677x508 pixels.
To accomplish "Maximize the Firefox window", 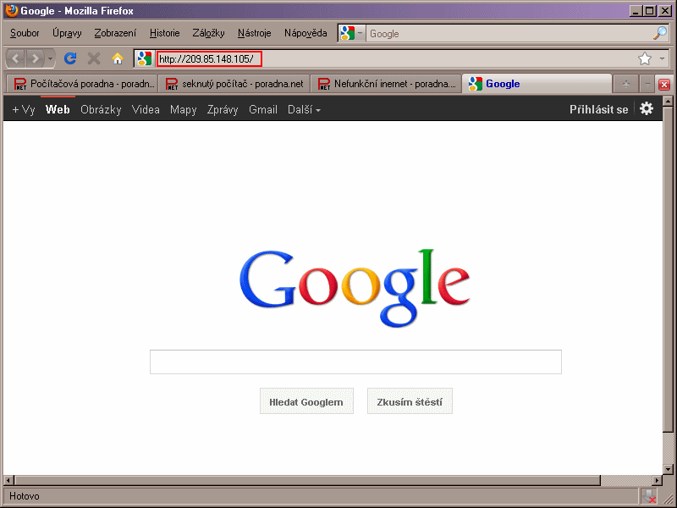I will coord(649,11).
